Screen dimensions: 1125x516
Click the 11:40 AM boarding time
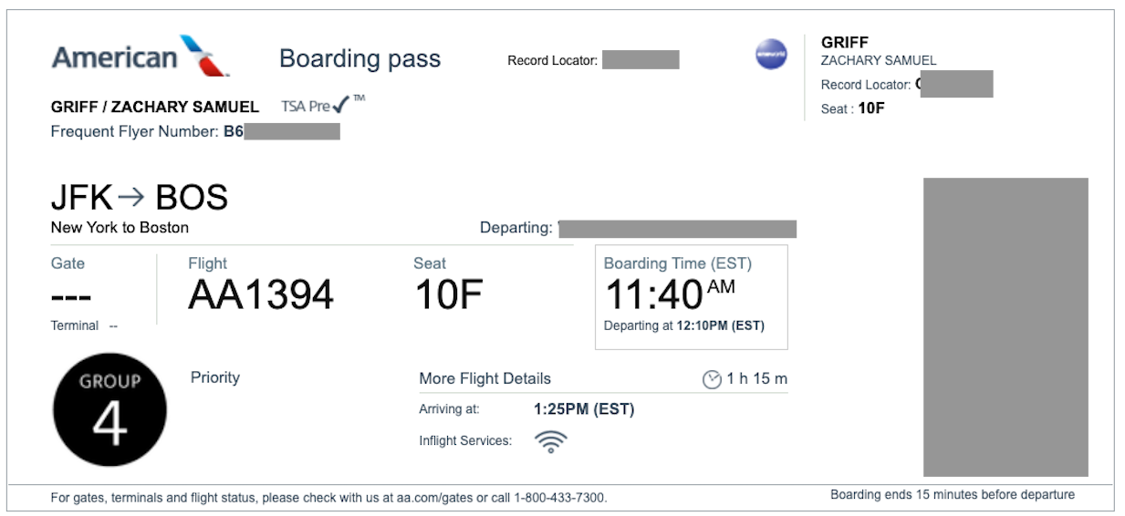(671, 294)
